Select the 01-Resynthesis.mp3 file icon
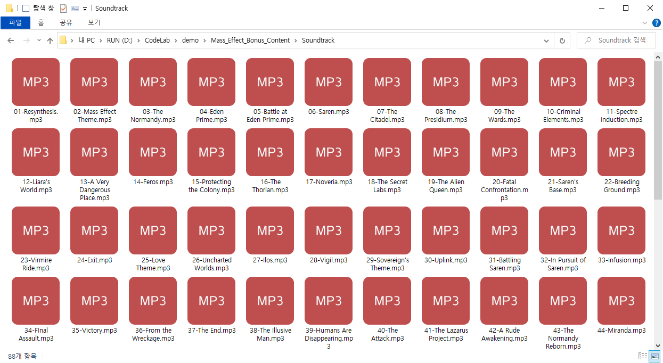The width and height of the screenshot is (663, 363). [x=36, y=82]
